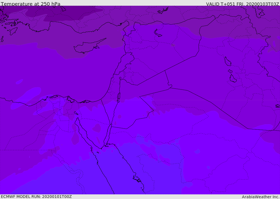The image size is (280, 199).
Task: Click the 'ArabiaWeather Inc' credit text
Action: (x=260, y=197)
